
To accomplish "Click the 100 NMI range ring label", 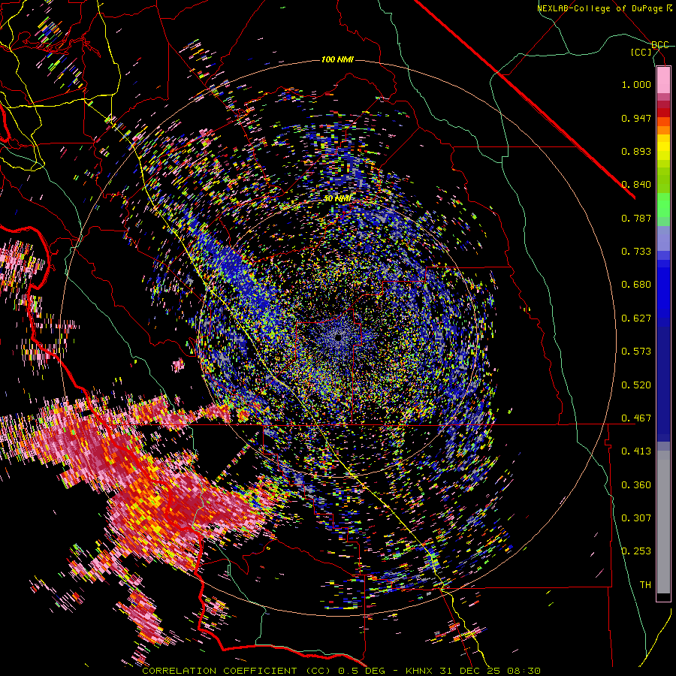I will [337, 59].
